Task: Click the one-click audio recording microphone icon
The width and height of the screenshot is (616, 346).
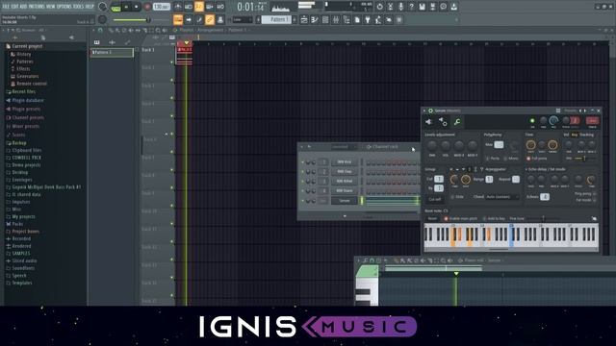Action: [400, 7]
